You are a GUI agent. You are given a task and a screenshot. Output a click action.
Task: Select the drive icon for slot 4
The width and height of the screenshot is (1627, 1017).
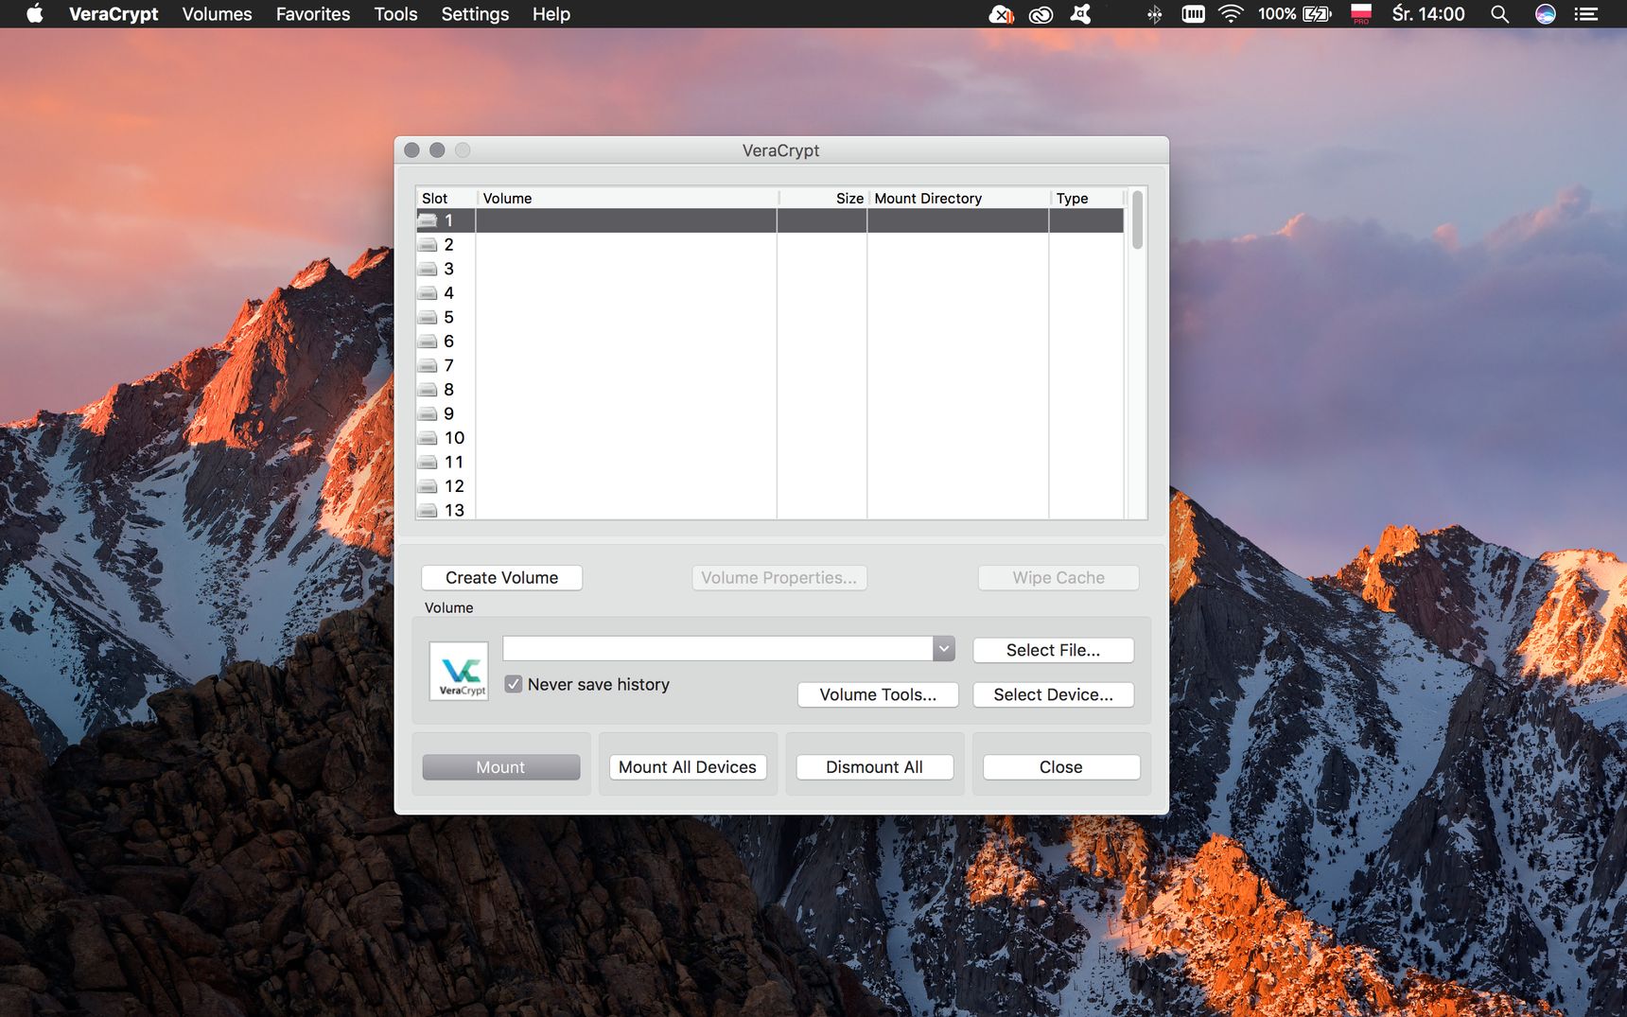pos(428,293)
